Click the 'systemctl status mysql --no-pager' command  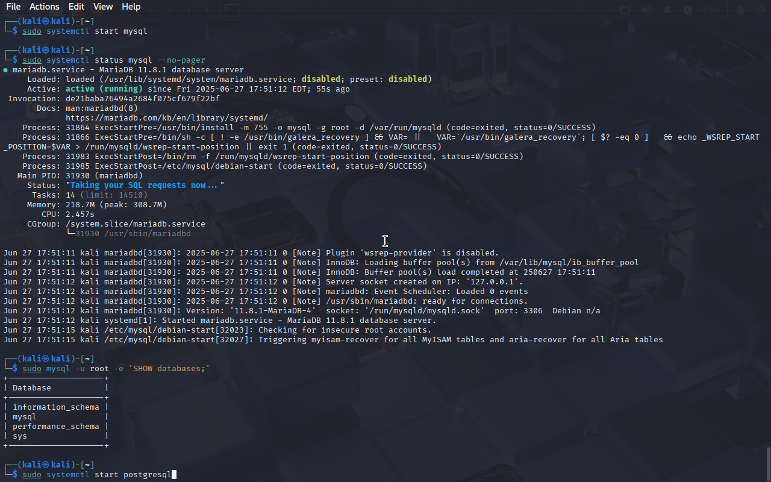pyautogui.click(x=126, y=60)
